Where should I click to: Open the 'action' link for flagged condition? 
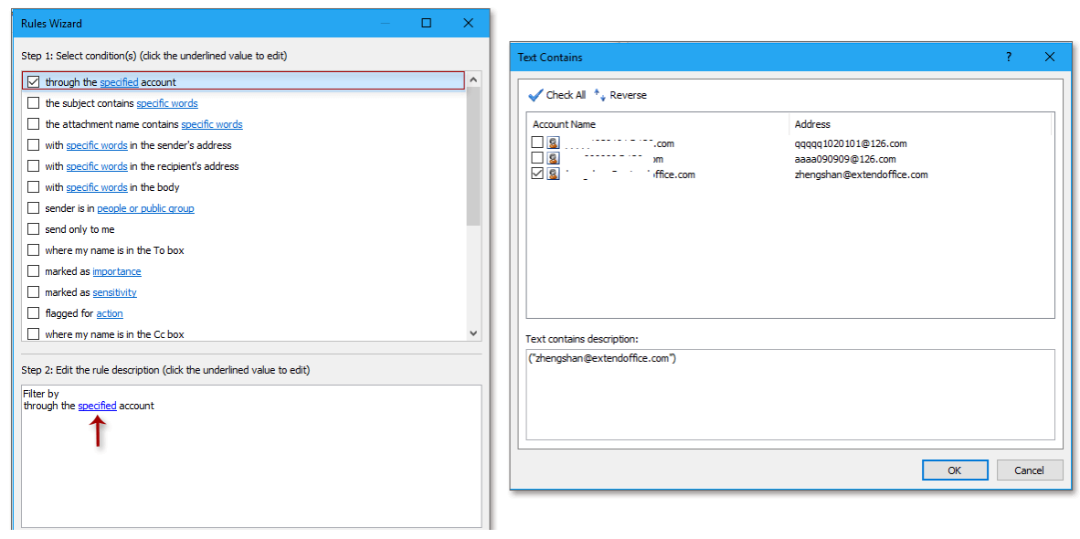(109, 312)
